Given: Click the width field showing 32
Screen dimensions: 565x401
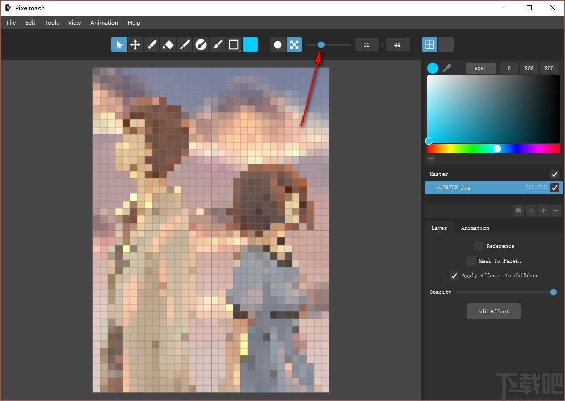Looking at the screenshot, I should pos(367,45).
